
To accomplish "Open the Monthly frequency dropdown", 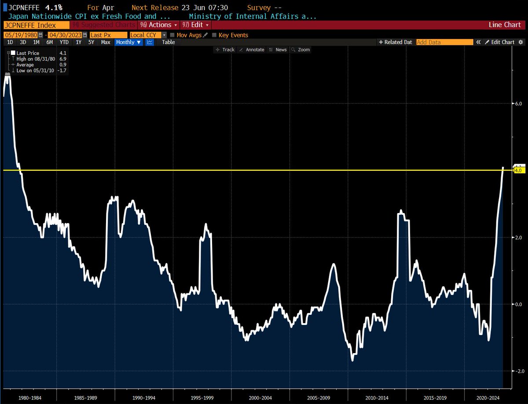I will 128,42.
